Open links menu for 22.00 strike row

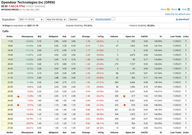(x=186, y=82)
